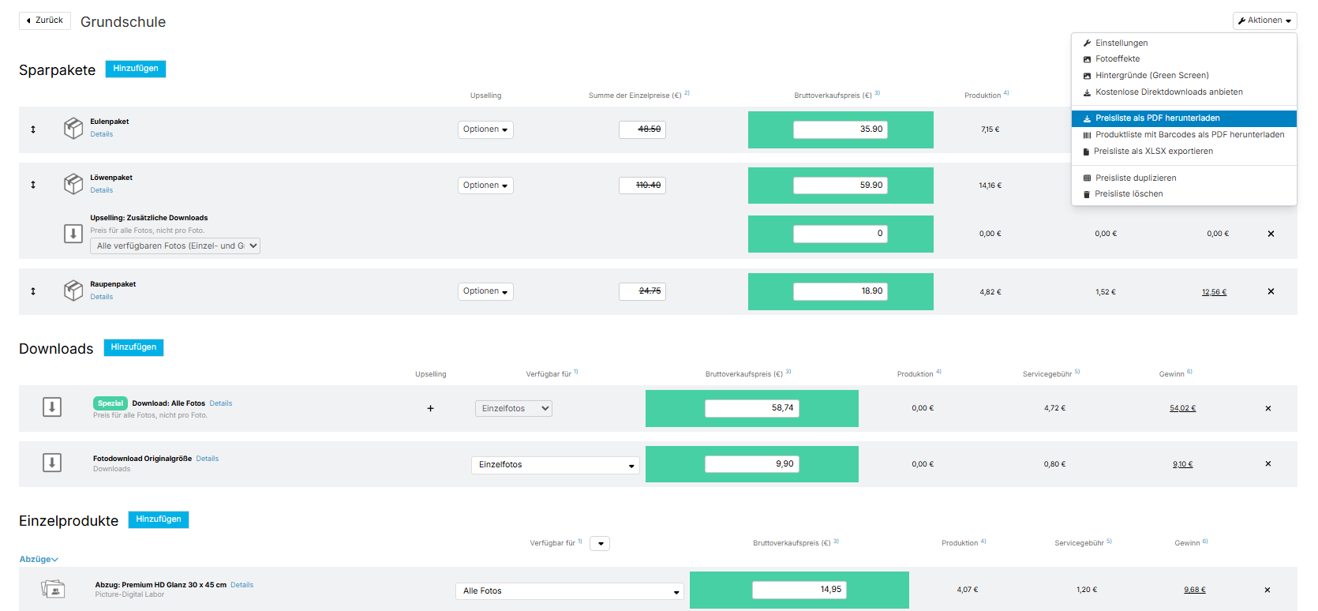The height and width of the screenshot is (611, 1318).
Task: Click the Raupenpaket profit link 12,56 €
Action: pos(1214,292)
